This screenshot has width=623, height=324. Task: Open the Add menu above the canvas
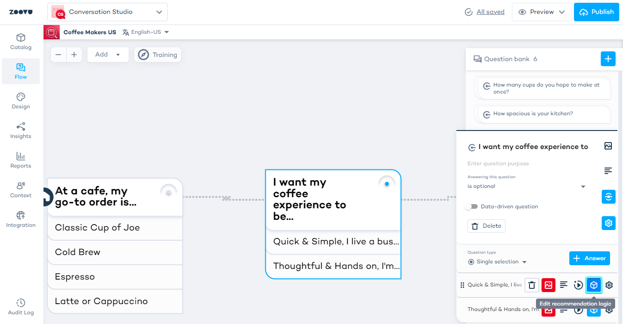click(108, 54)
